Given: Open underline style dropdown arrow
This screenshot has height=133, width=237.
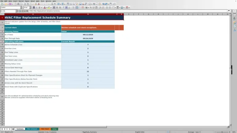Looking at the screenshot, I should 42,7.
